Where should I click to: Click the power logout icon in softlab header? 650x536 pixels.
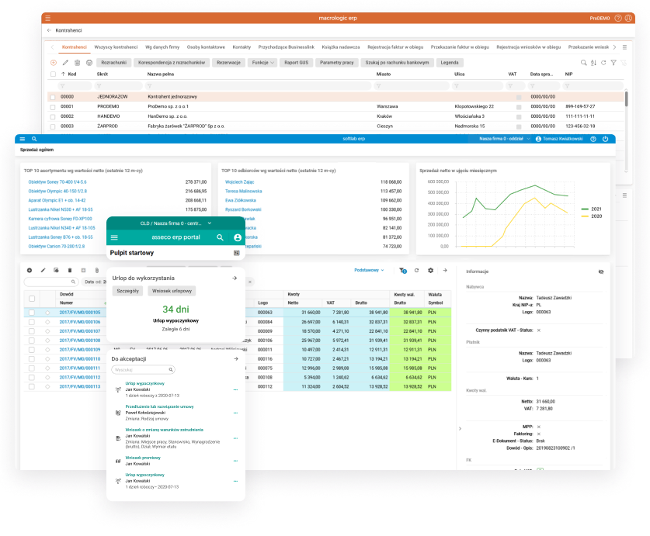605,139
